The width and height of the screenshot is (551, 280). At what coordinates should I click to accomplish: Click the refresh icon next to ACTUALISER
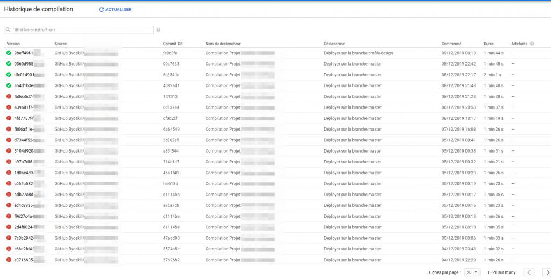pos(101,10)
